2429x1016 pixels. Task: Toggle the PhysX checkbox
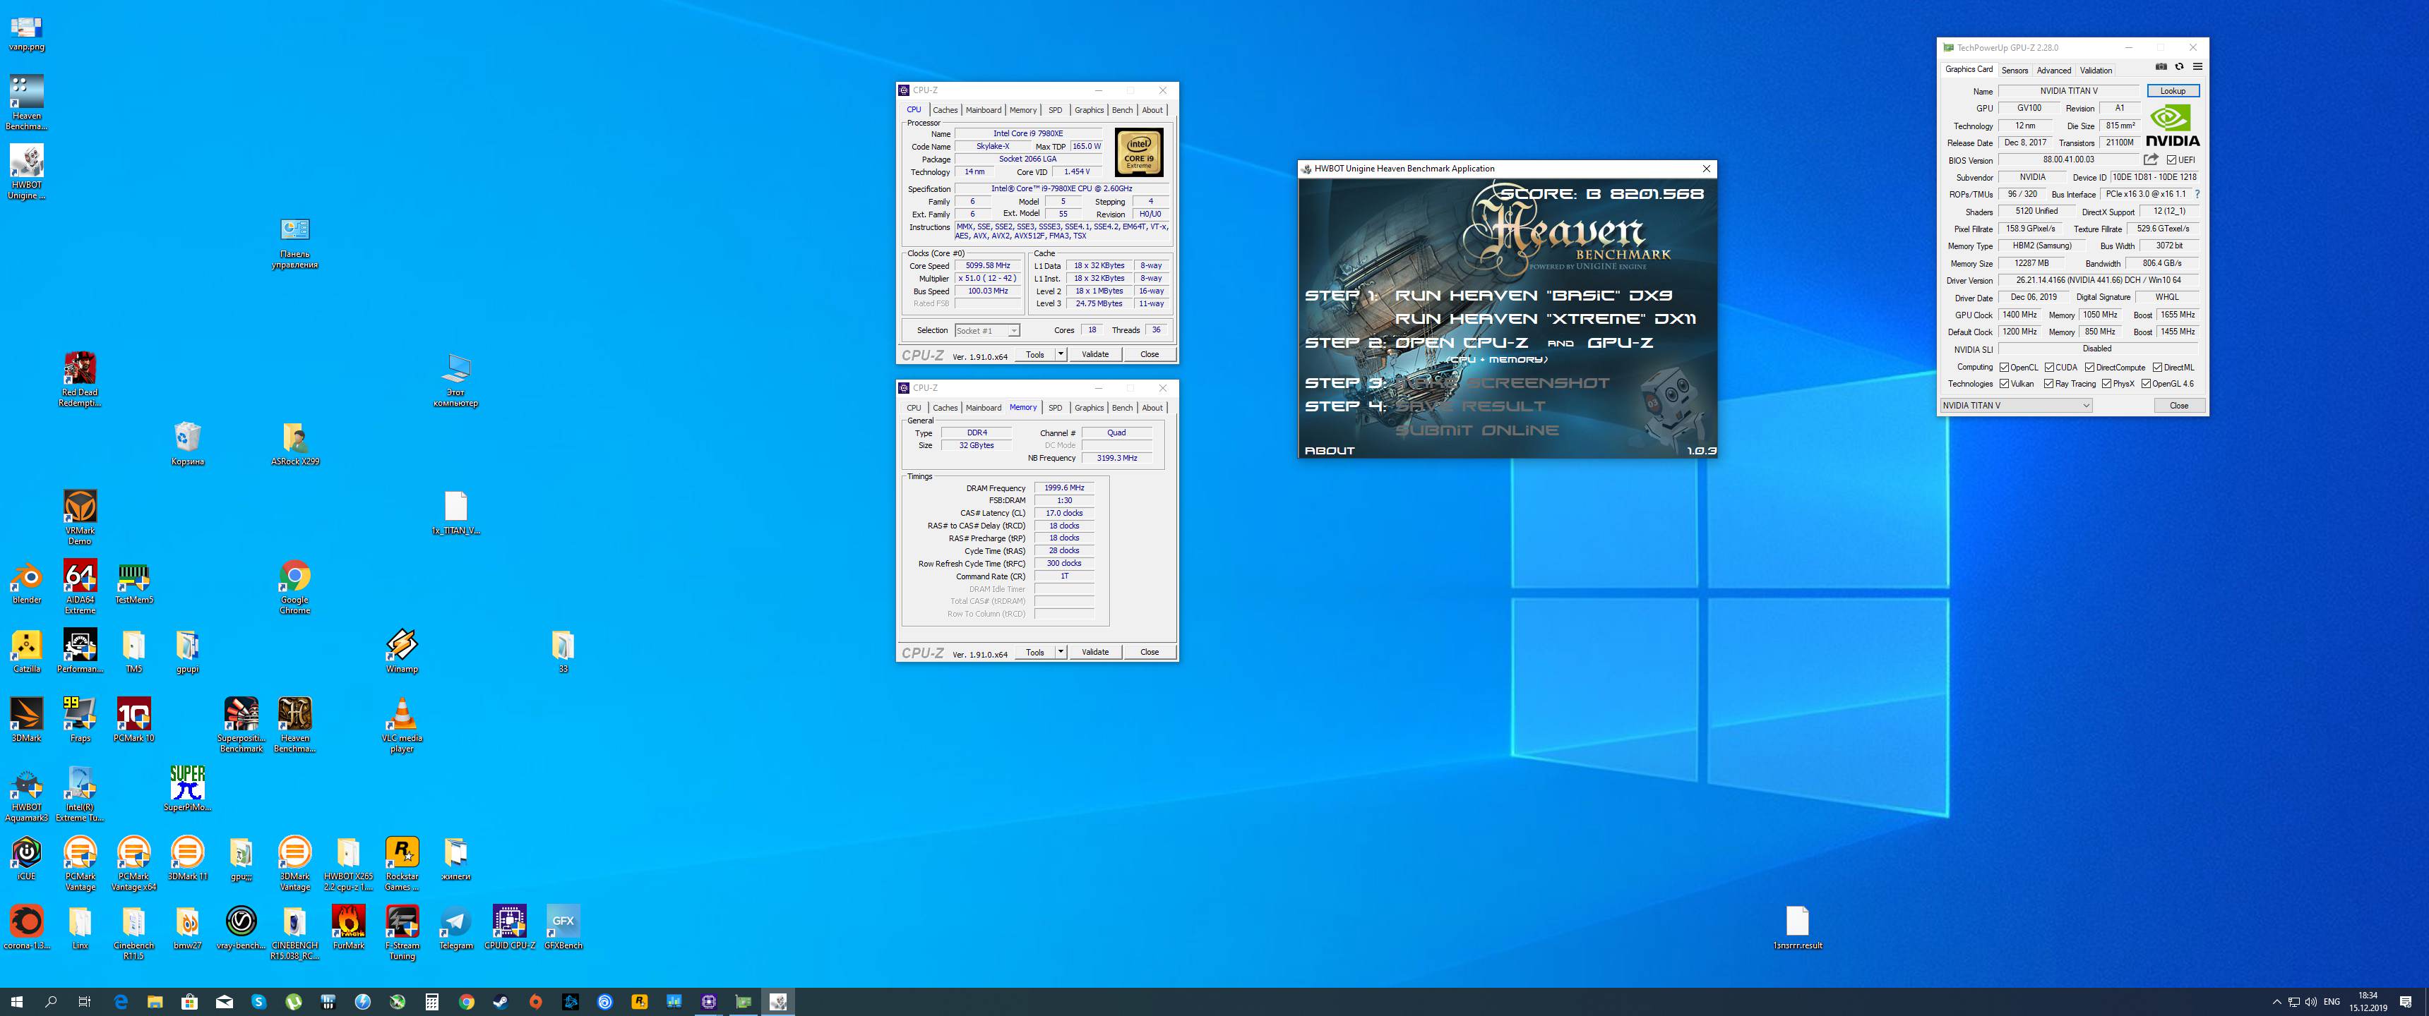tap(2106, 384)
